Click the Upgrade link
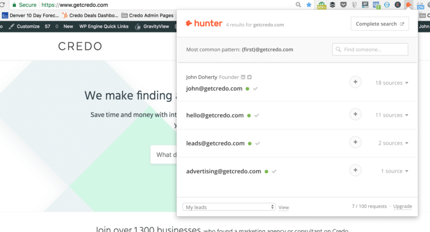The image size is (430, 232). coord(403,206)
